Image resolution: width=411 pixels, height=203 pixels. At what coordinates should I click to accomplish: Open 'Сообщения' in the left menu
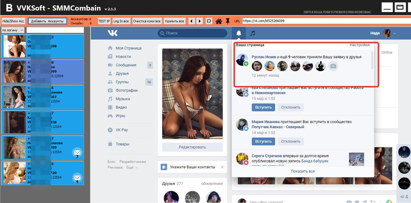(126, 65)
